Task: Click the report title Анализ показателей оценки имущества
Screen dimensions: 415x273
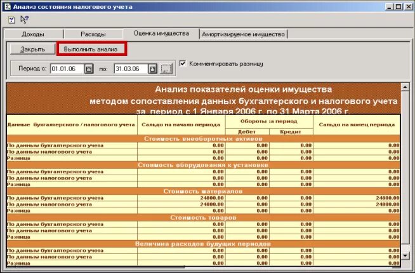Action: pyautogui.click(x=243, y=90)
